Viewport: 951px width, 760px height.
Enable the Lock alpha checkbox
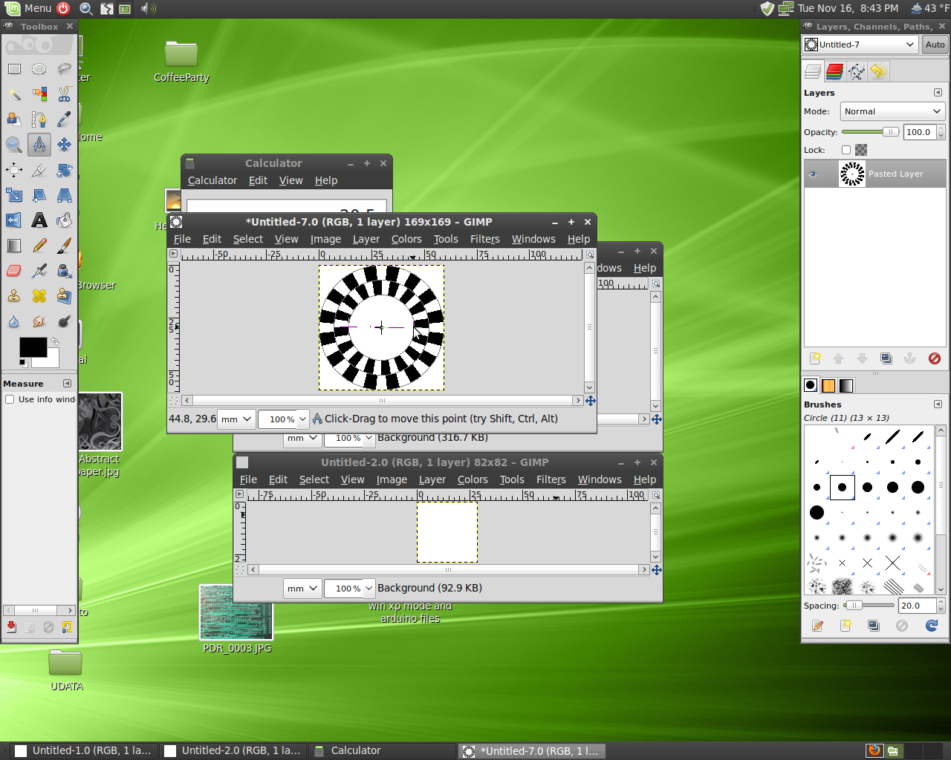tap(847, 149)
